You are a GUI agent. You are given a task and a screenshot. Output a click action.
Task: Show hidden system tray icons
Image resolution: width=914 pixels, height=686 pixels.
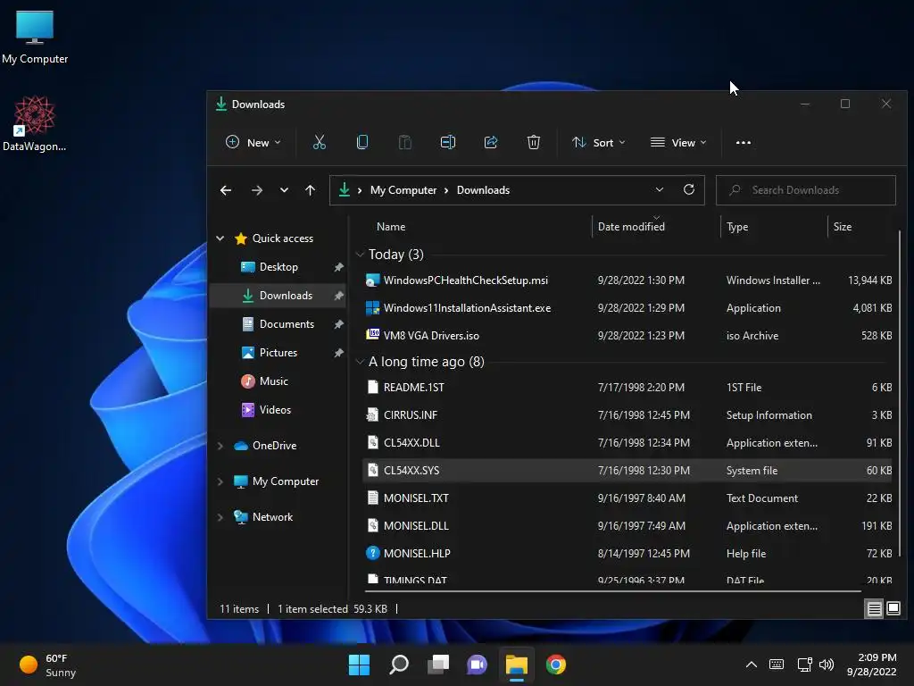coord(752,665)
